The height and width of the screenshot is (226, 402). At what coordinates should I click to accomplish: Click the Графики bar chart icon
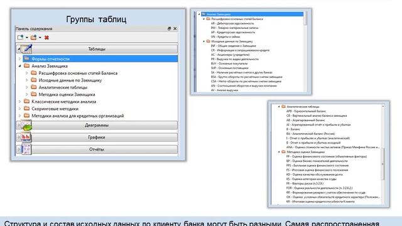click(26, 137)
